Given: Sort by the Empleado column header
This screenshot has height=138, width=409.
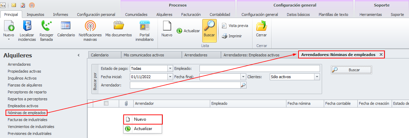Looking at the screenshot, I should [x=248, y=103].
